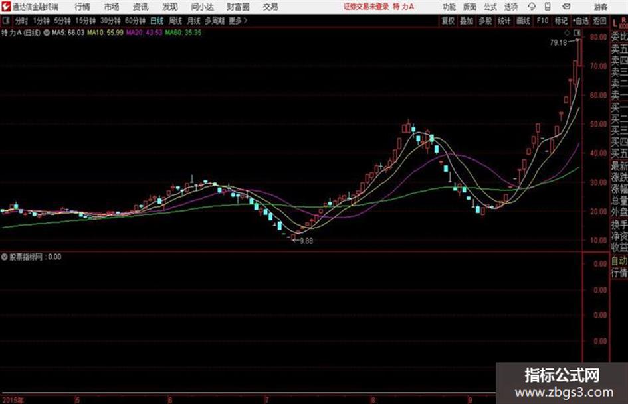Select the 周线 weekly chart tab
Screen dimensions: 628x404
[x=175, y=21]
